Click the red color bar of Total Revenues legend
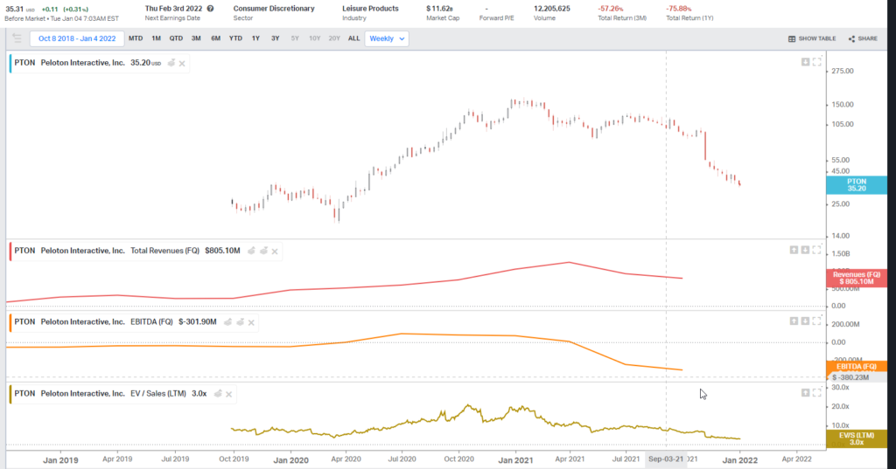 (10, 251)
